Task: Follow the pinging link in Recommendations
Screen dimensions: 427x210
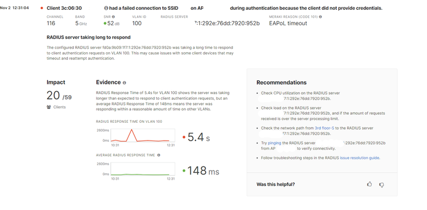Action: coord(274,143)
